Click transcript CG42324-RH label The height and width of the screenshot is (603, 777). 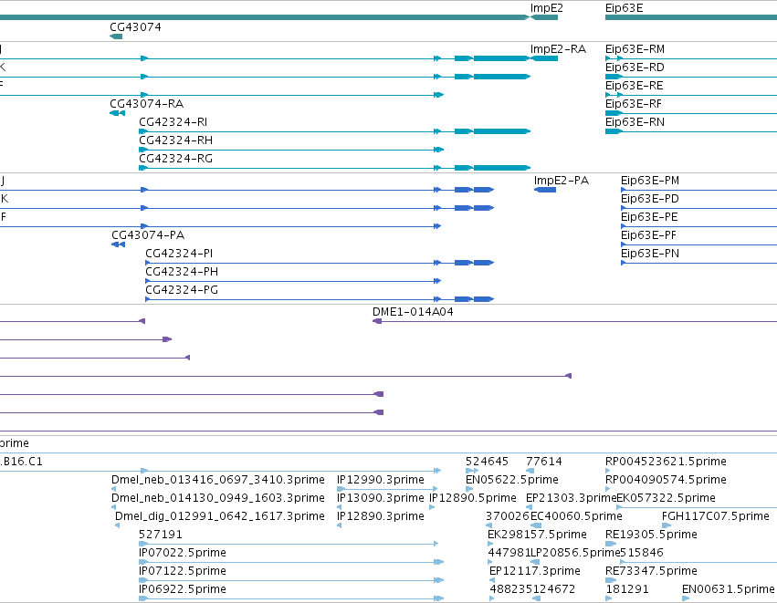click(176, 140)
